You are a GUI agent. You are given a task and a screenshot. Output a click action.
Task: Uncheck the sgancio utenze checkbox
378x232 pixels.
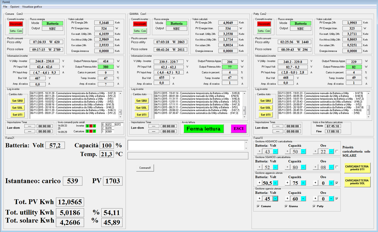(337, 199)
